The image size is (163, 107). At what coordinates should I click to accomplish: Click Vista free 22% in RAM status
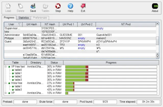click(x=54, y=83)
